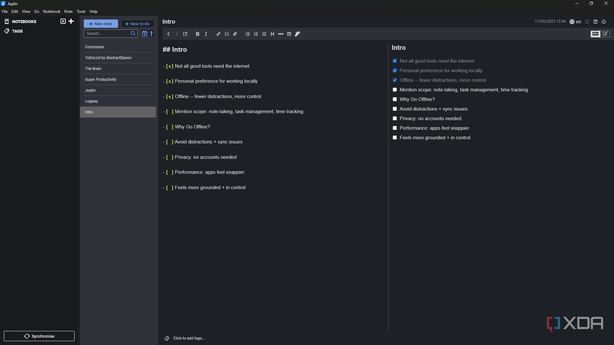Open the spell checker language dropdown
The height and width of the screenshot is (345, 614).
575,22
